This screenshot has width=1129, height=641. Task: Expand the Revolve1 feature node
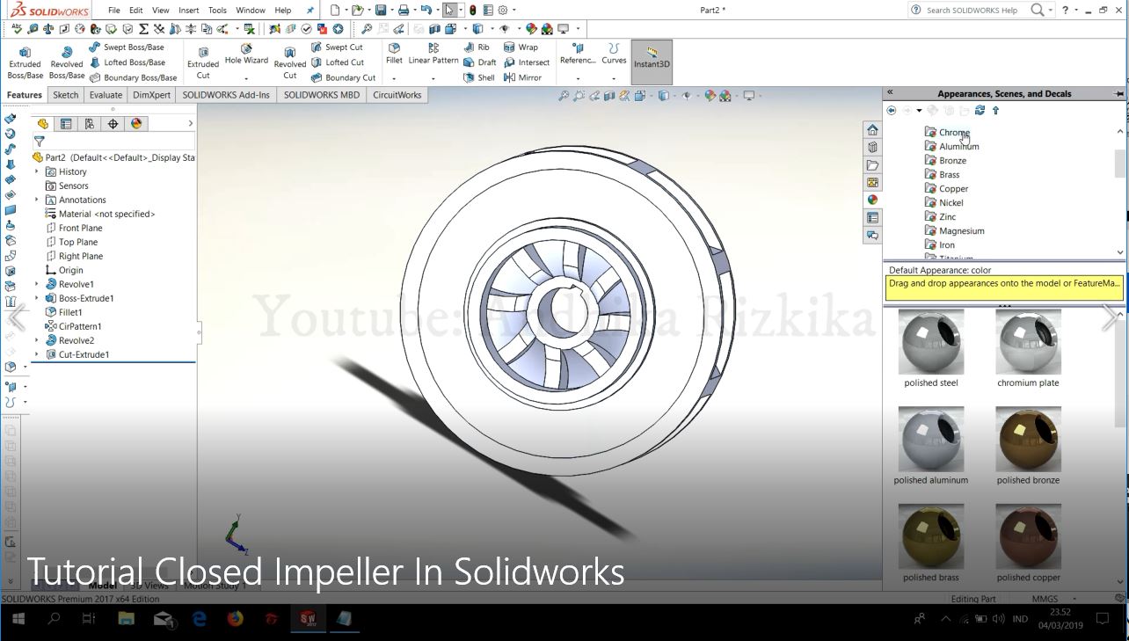click(37, 284)
